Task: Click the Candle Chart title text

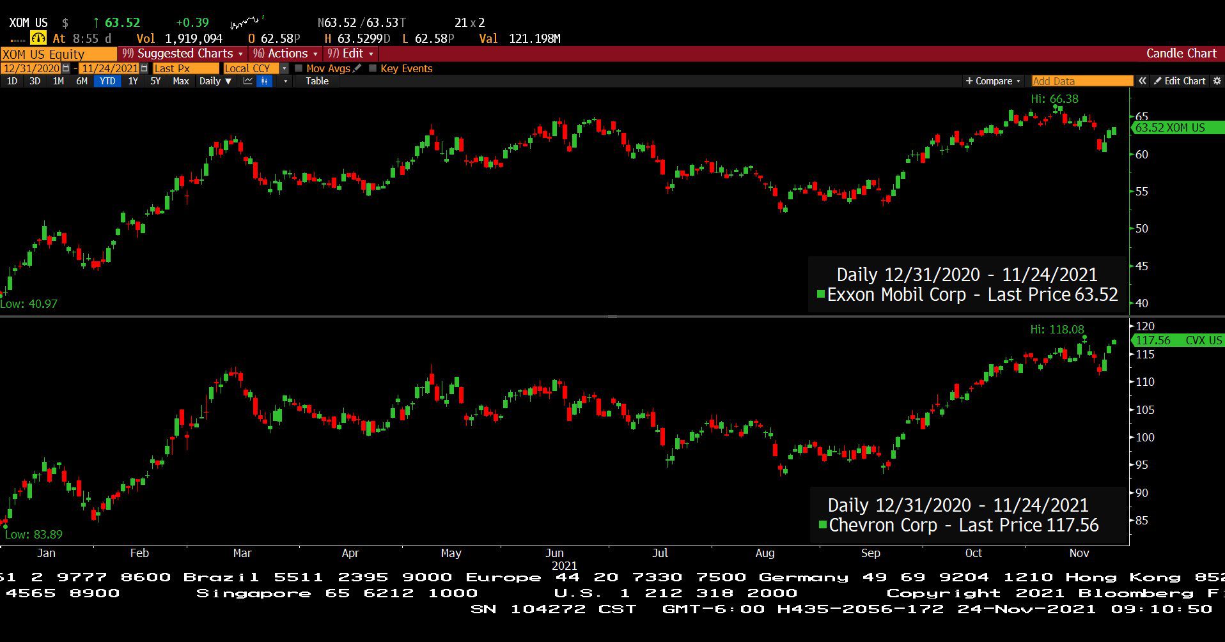Action: click(x=1181, y=54)
